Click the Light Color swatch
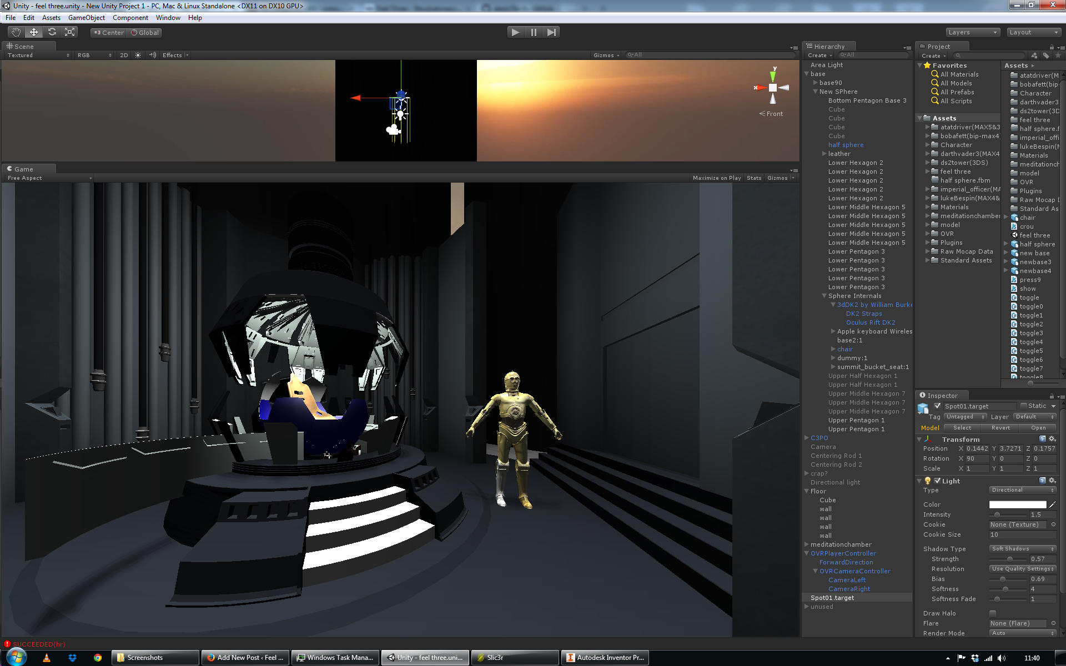Viewport: 1066px width, 666px height. (x=1018, y=504)
